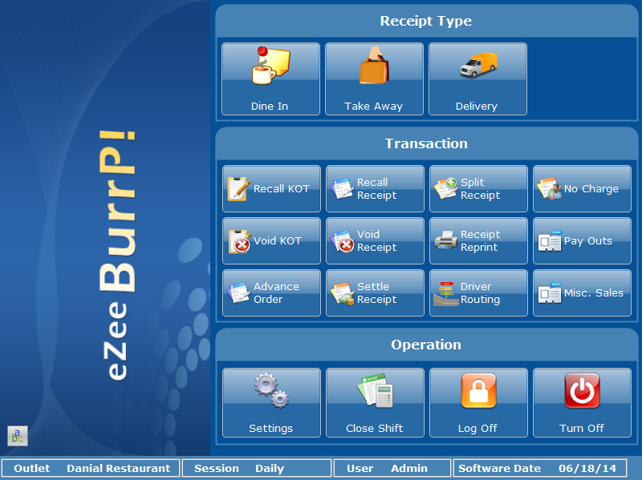Image resolution: width=642 pixels, height=480 pixels.
Task: Void a receipt using Void Receipt
Action: pyautogui.click(x=375, y=241)
